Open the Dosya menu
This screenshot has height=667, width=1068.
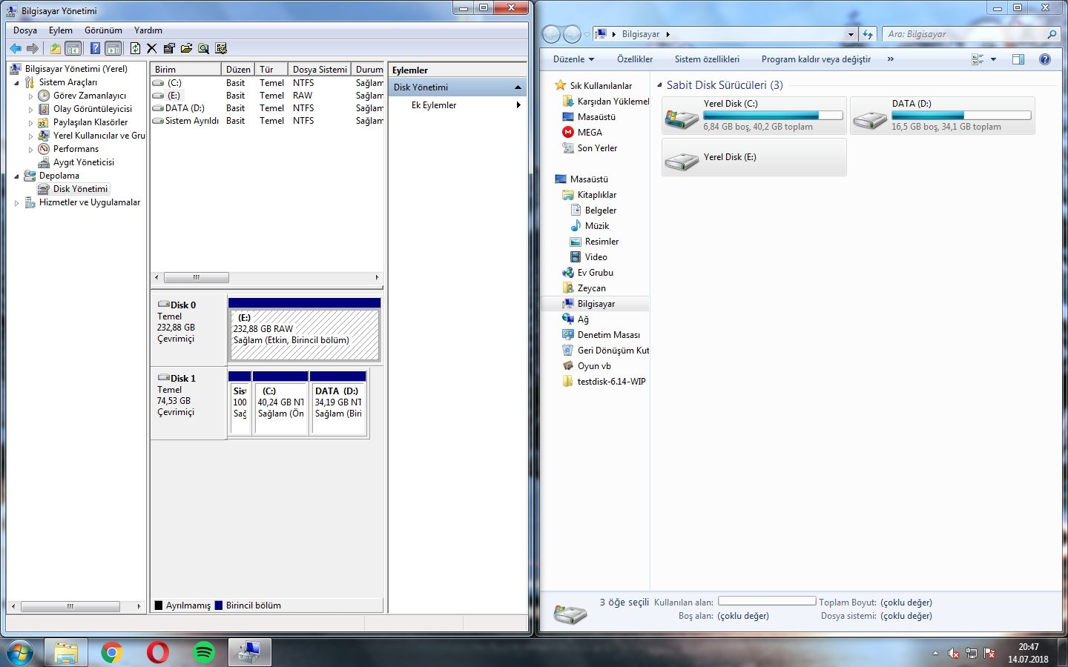[x=25, y=30]
